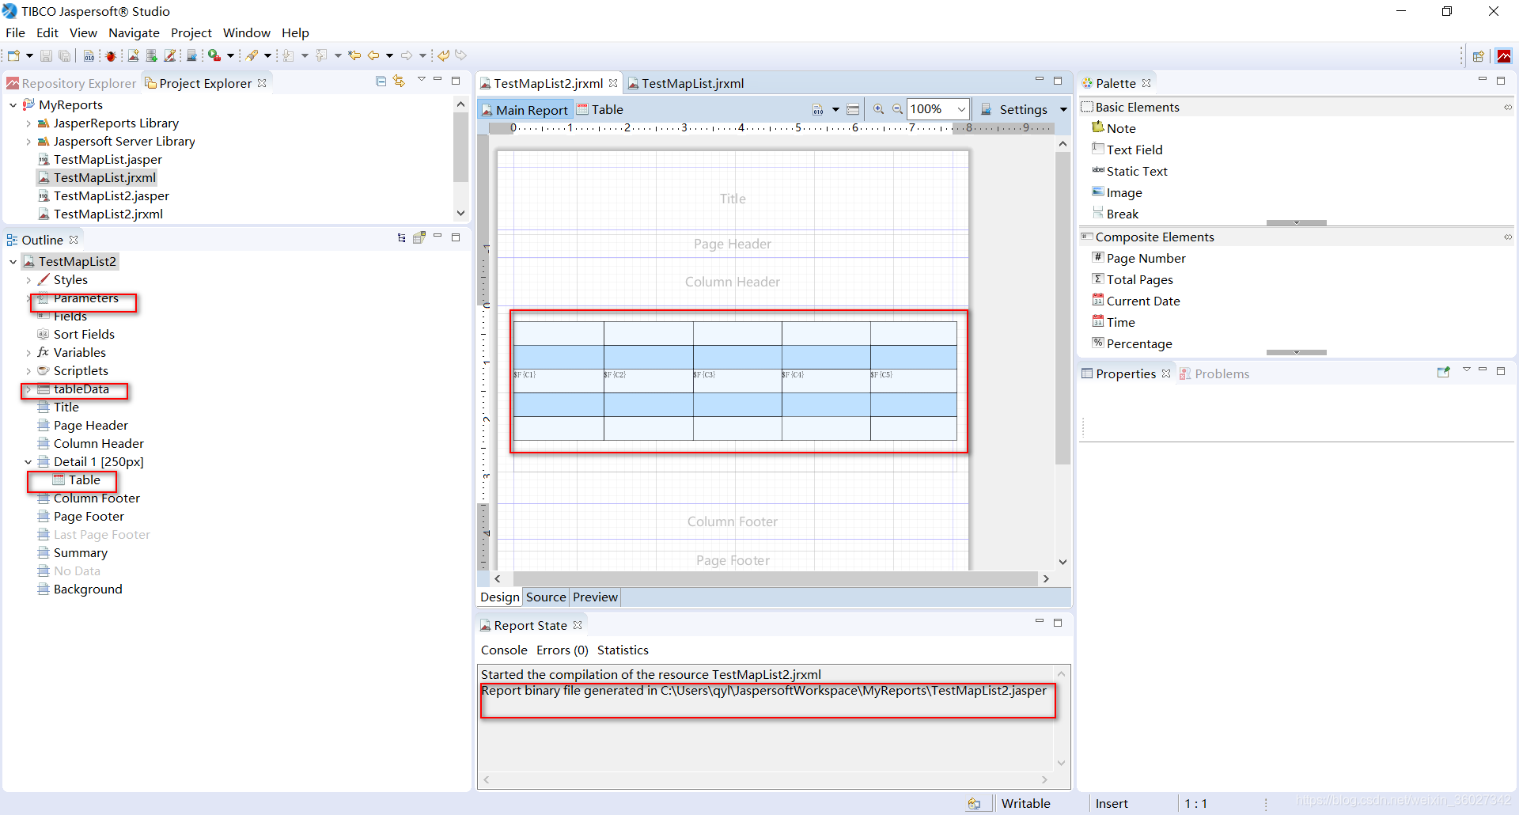Click the compile-to-binary (010) toolbar icon
The height and width of the screenshot is (815, 1519).
pyautogui.click(x=89, y=55)
